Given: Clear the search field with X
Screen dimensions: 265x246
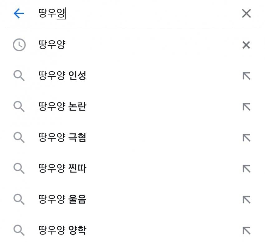Looking at the screenshot, I should [x=246, y=13].
